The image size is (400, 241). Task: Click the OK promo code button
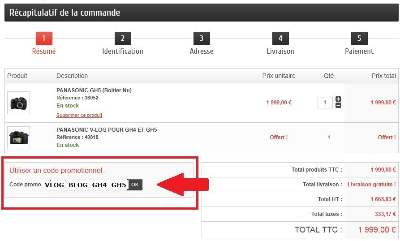135,185
